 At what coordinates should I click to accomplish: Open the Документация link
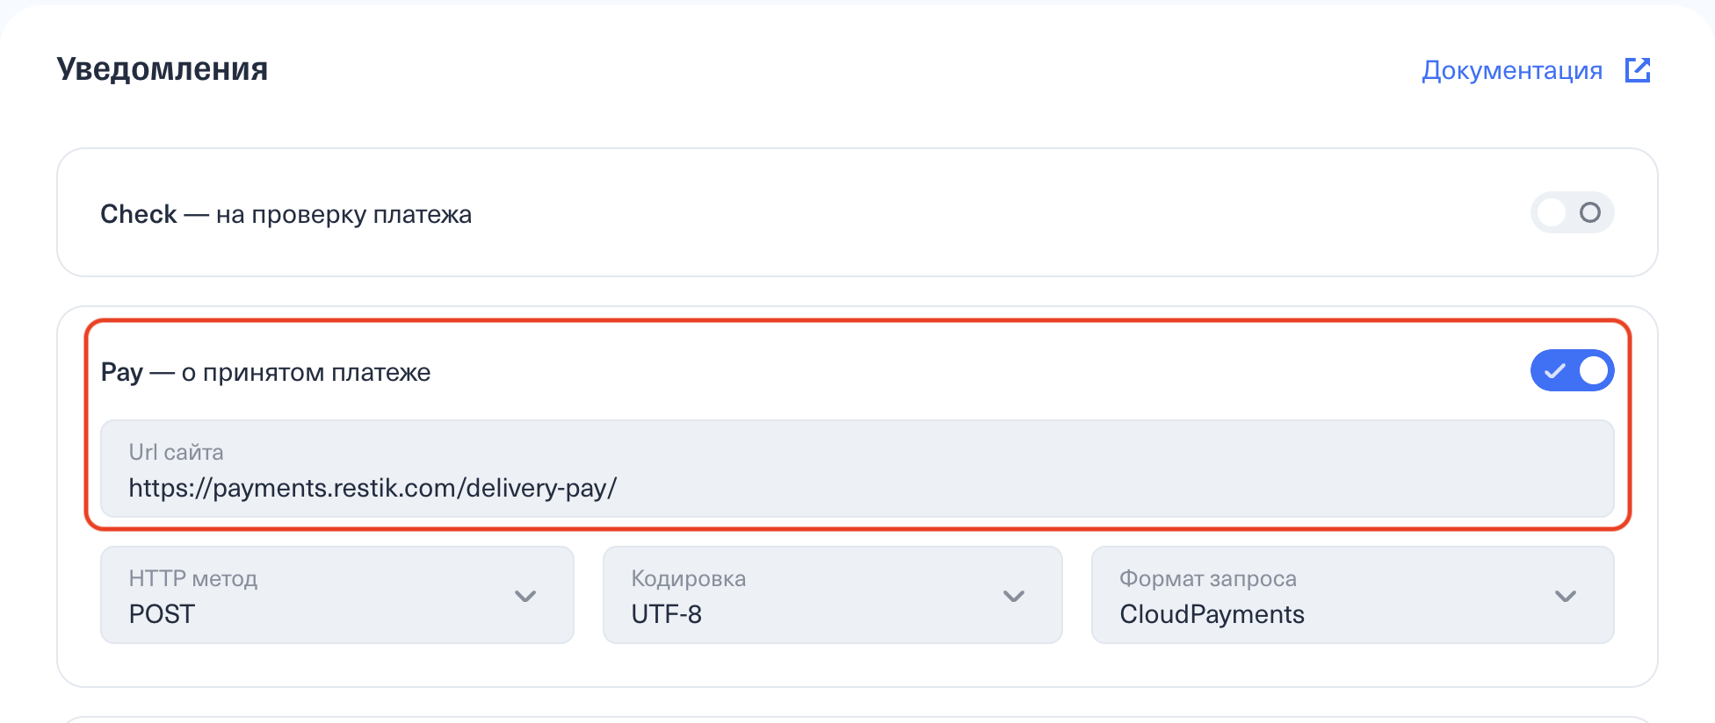1511,70
